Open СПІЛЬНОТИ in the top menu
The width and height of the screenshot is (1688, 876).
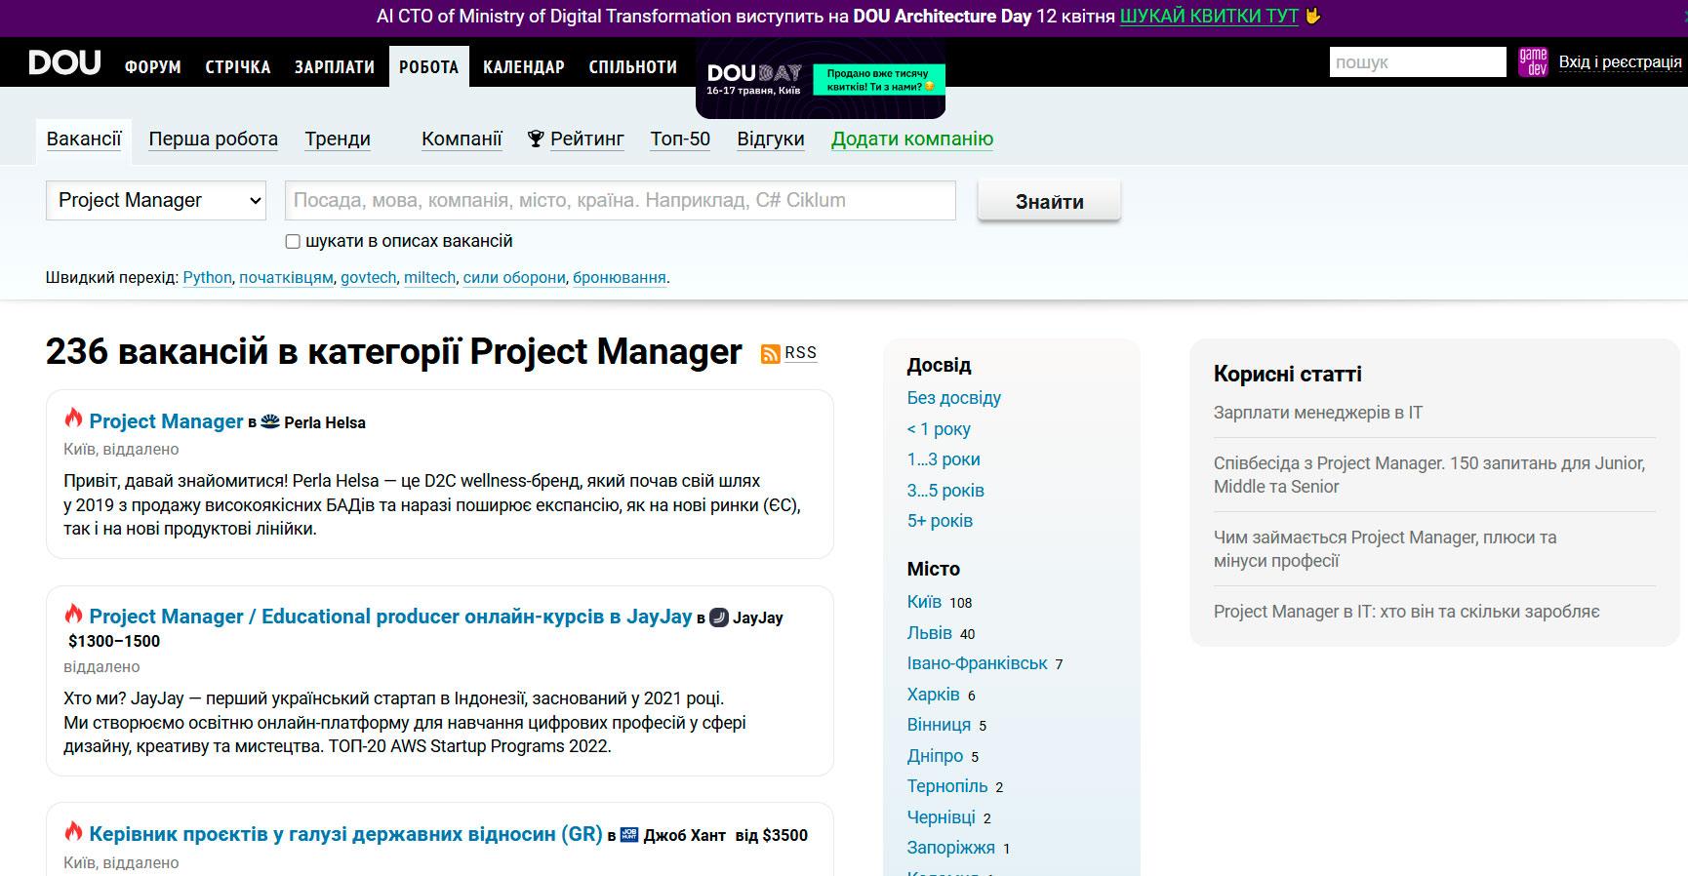tap(633, 67)
